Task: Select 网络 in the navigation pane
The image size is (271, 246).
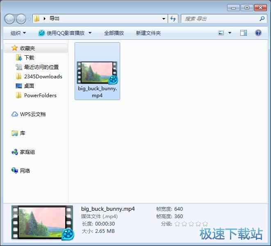Action: 25,171
